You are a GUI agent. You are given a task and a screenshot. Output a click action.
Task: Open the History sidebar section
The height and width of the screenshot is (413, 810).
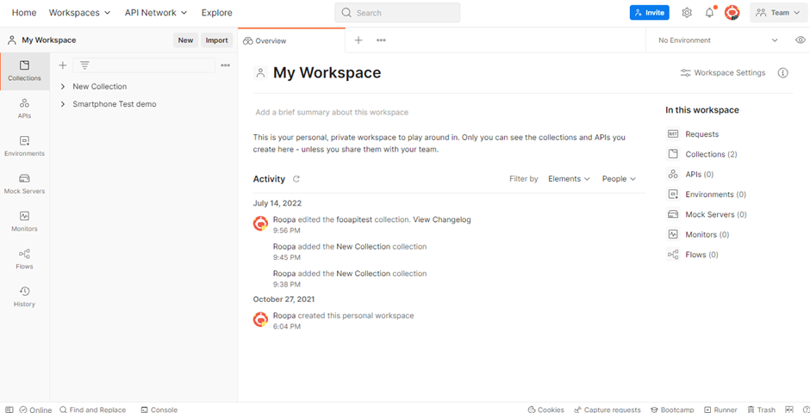(x=24, y=297)
